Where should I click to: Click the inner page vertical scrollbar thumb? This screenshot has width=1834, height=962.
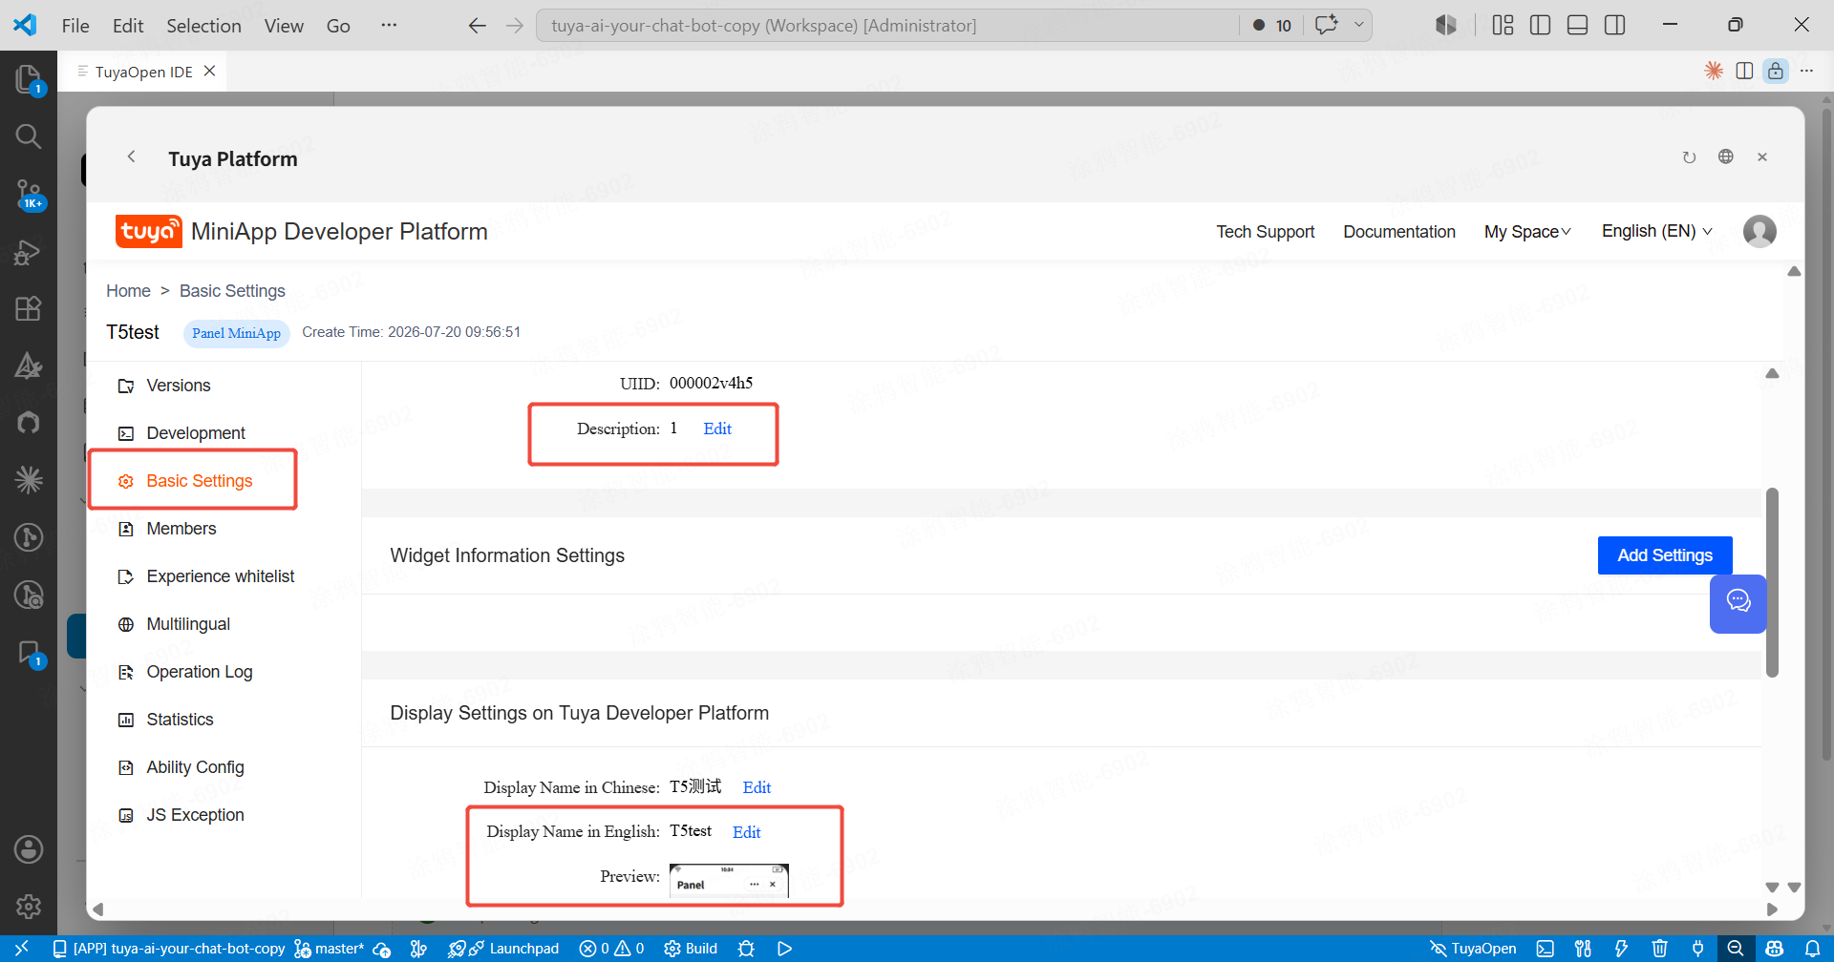coord(1772,582)
